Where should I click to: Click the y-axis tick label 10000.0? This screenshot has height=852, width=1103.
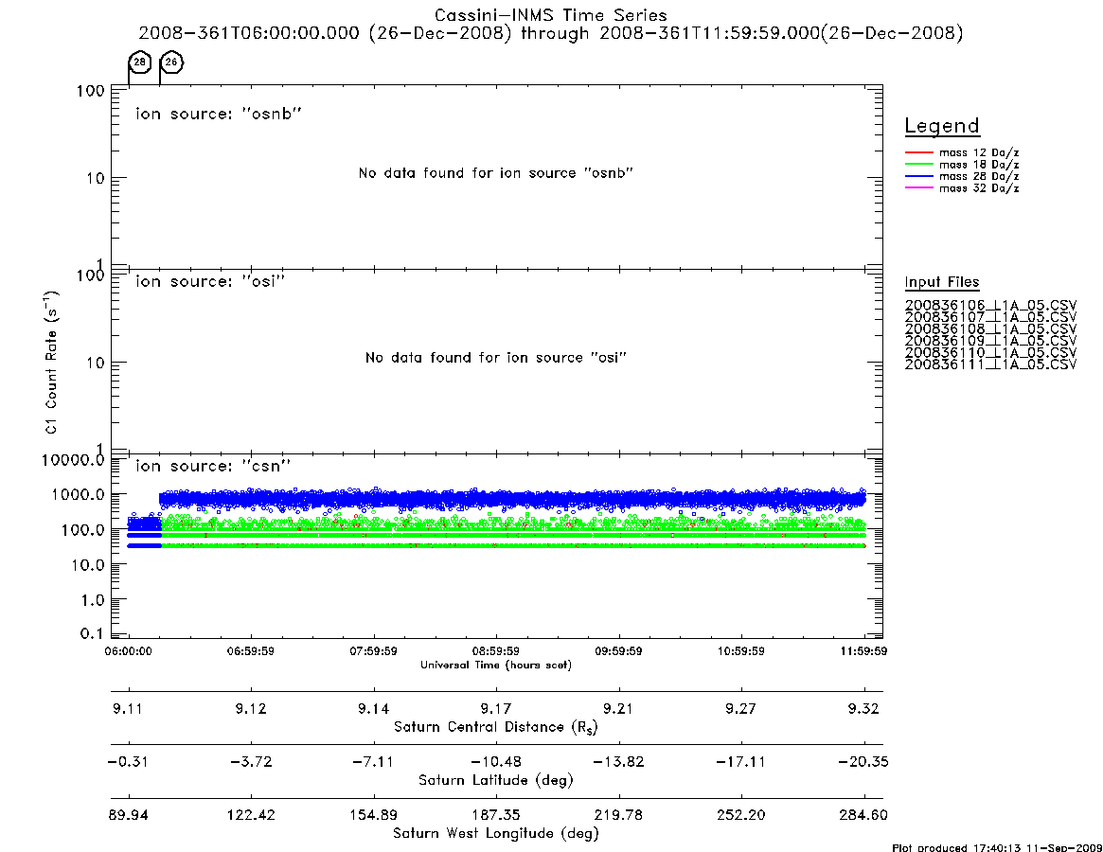[x=73, y=460]
